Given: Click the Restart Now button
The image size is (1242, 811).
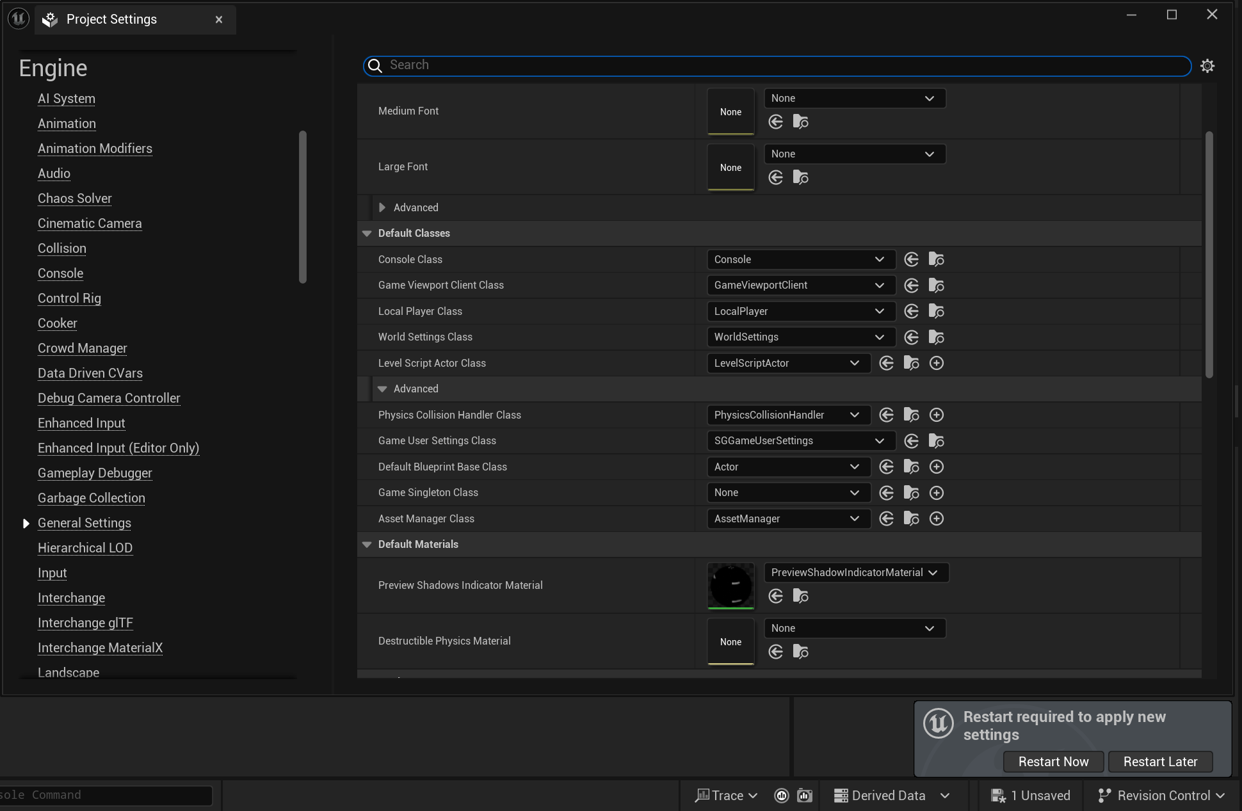Looking at the screenshot, I should (1053, 762).
